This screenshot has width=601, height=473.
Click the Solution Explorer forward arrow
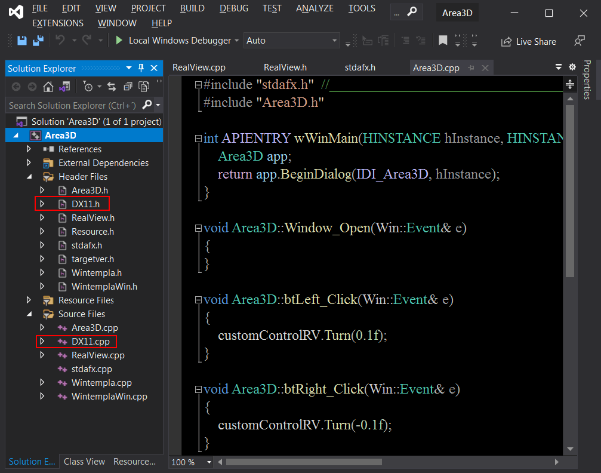click(x=32, y=87)
